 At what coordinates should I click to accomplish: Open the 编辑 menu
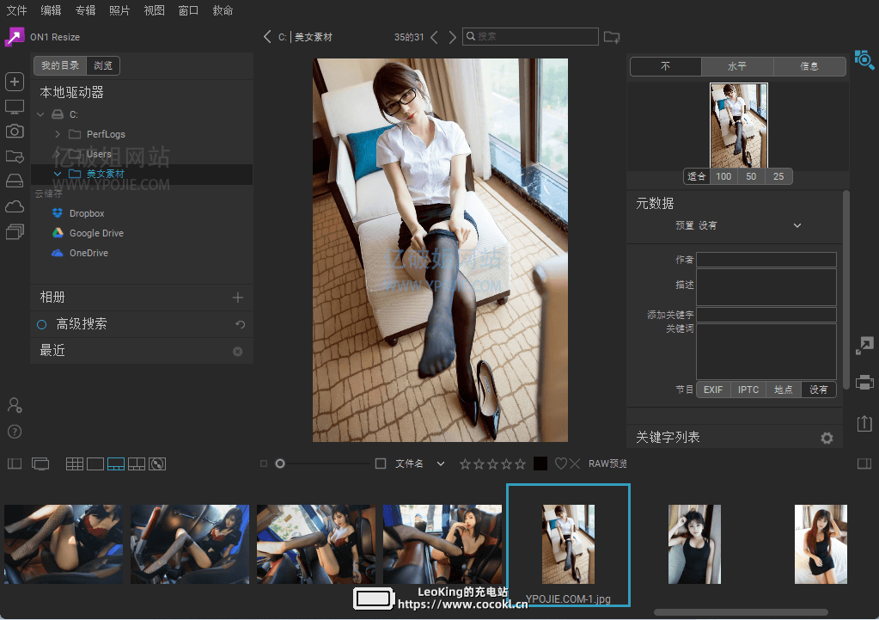pos(51,10)
